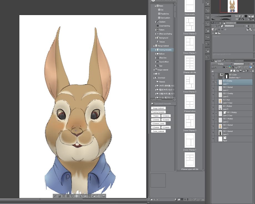
Task: Expand the Gradient folder in material tree
Action: coord(156,22)
